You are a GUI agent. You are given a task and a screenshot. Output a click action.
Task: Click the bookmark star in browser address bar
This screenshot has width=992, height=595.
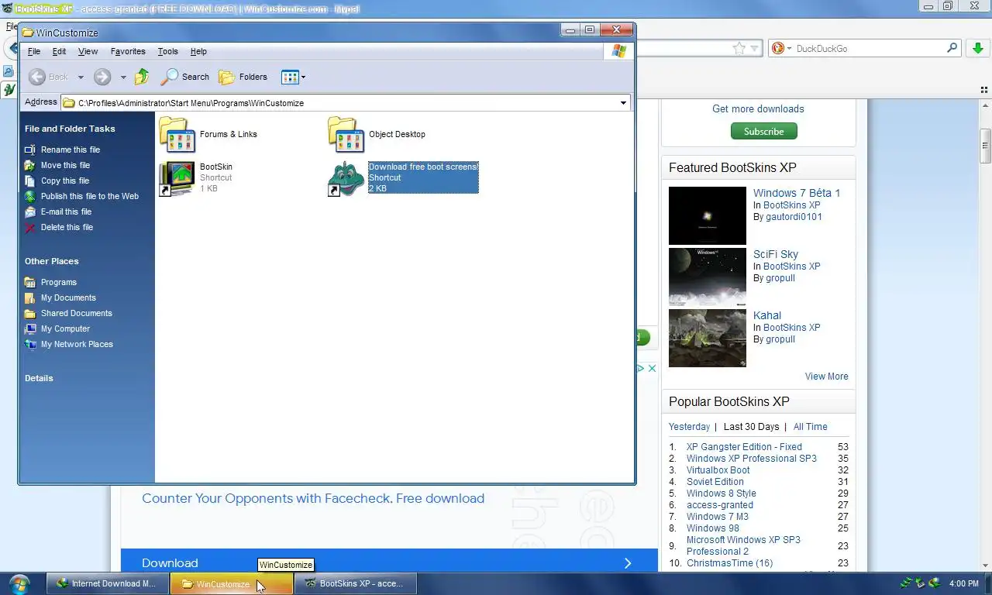click(x=739, y=48)
